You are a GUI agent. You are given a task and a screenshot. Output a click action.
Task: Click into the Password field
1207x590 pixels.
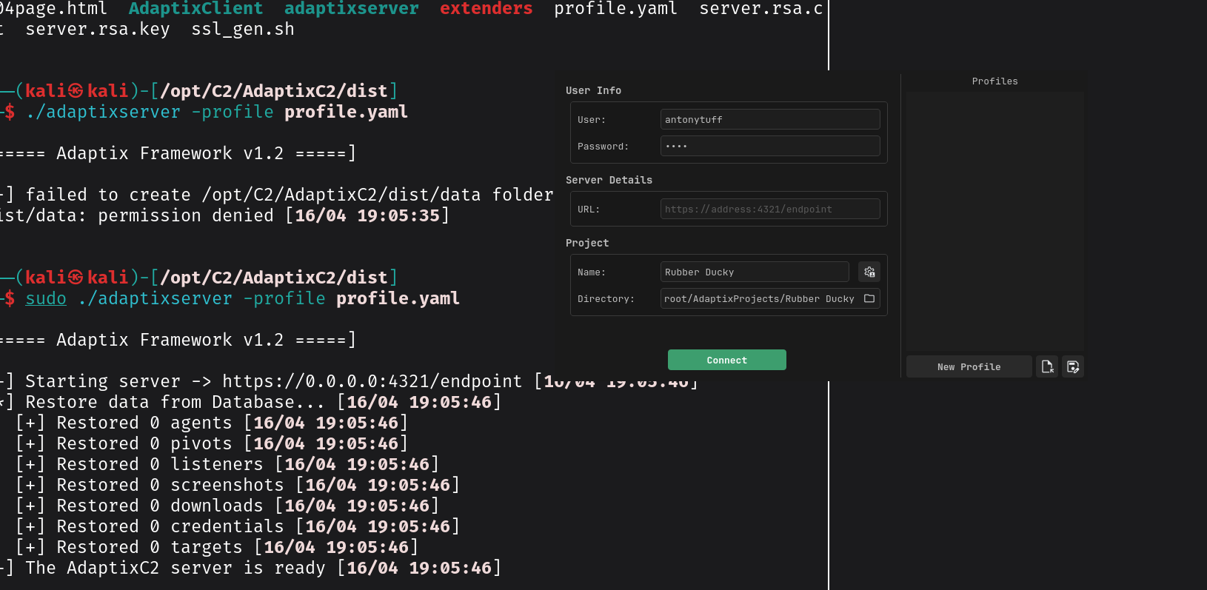pyautogui.click(x=769, y=146)
